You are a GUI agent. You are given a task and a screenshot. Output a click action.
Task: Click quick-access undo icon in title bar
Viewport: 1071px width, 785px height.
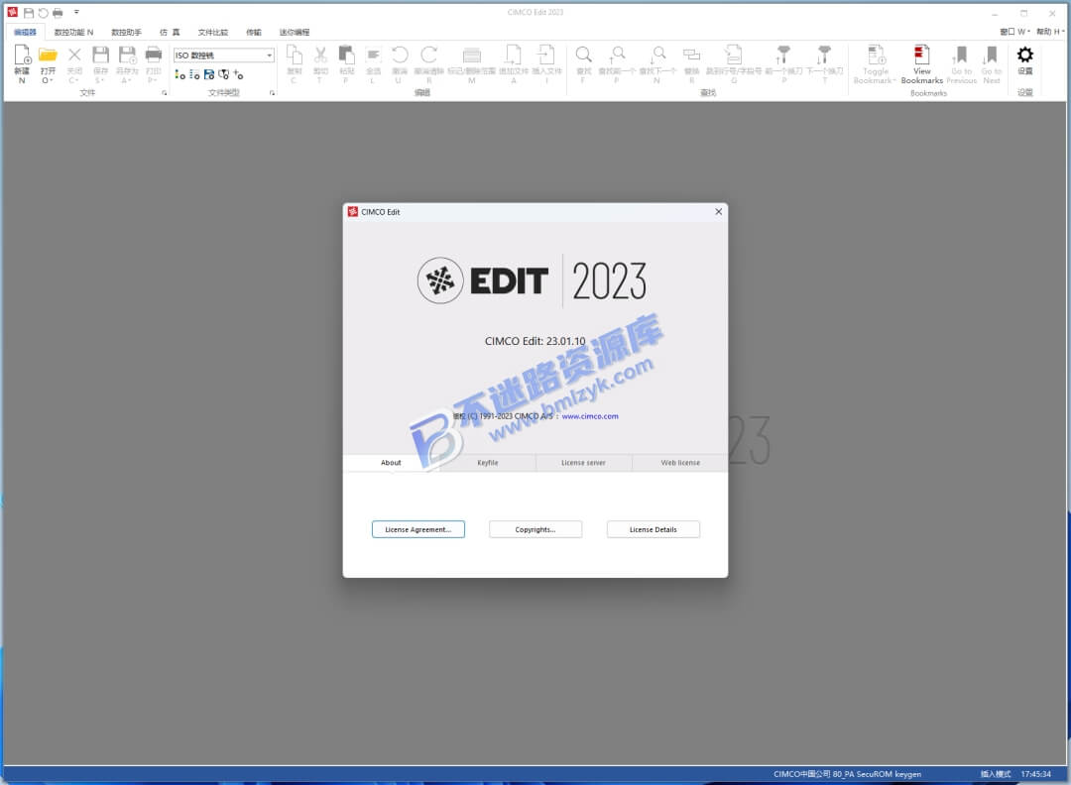[x=43, y=12]
